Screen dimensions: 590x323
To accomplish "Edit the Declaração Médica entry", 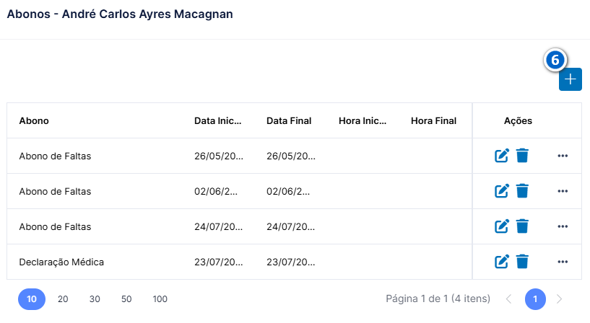I will 502,262.
